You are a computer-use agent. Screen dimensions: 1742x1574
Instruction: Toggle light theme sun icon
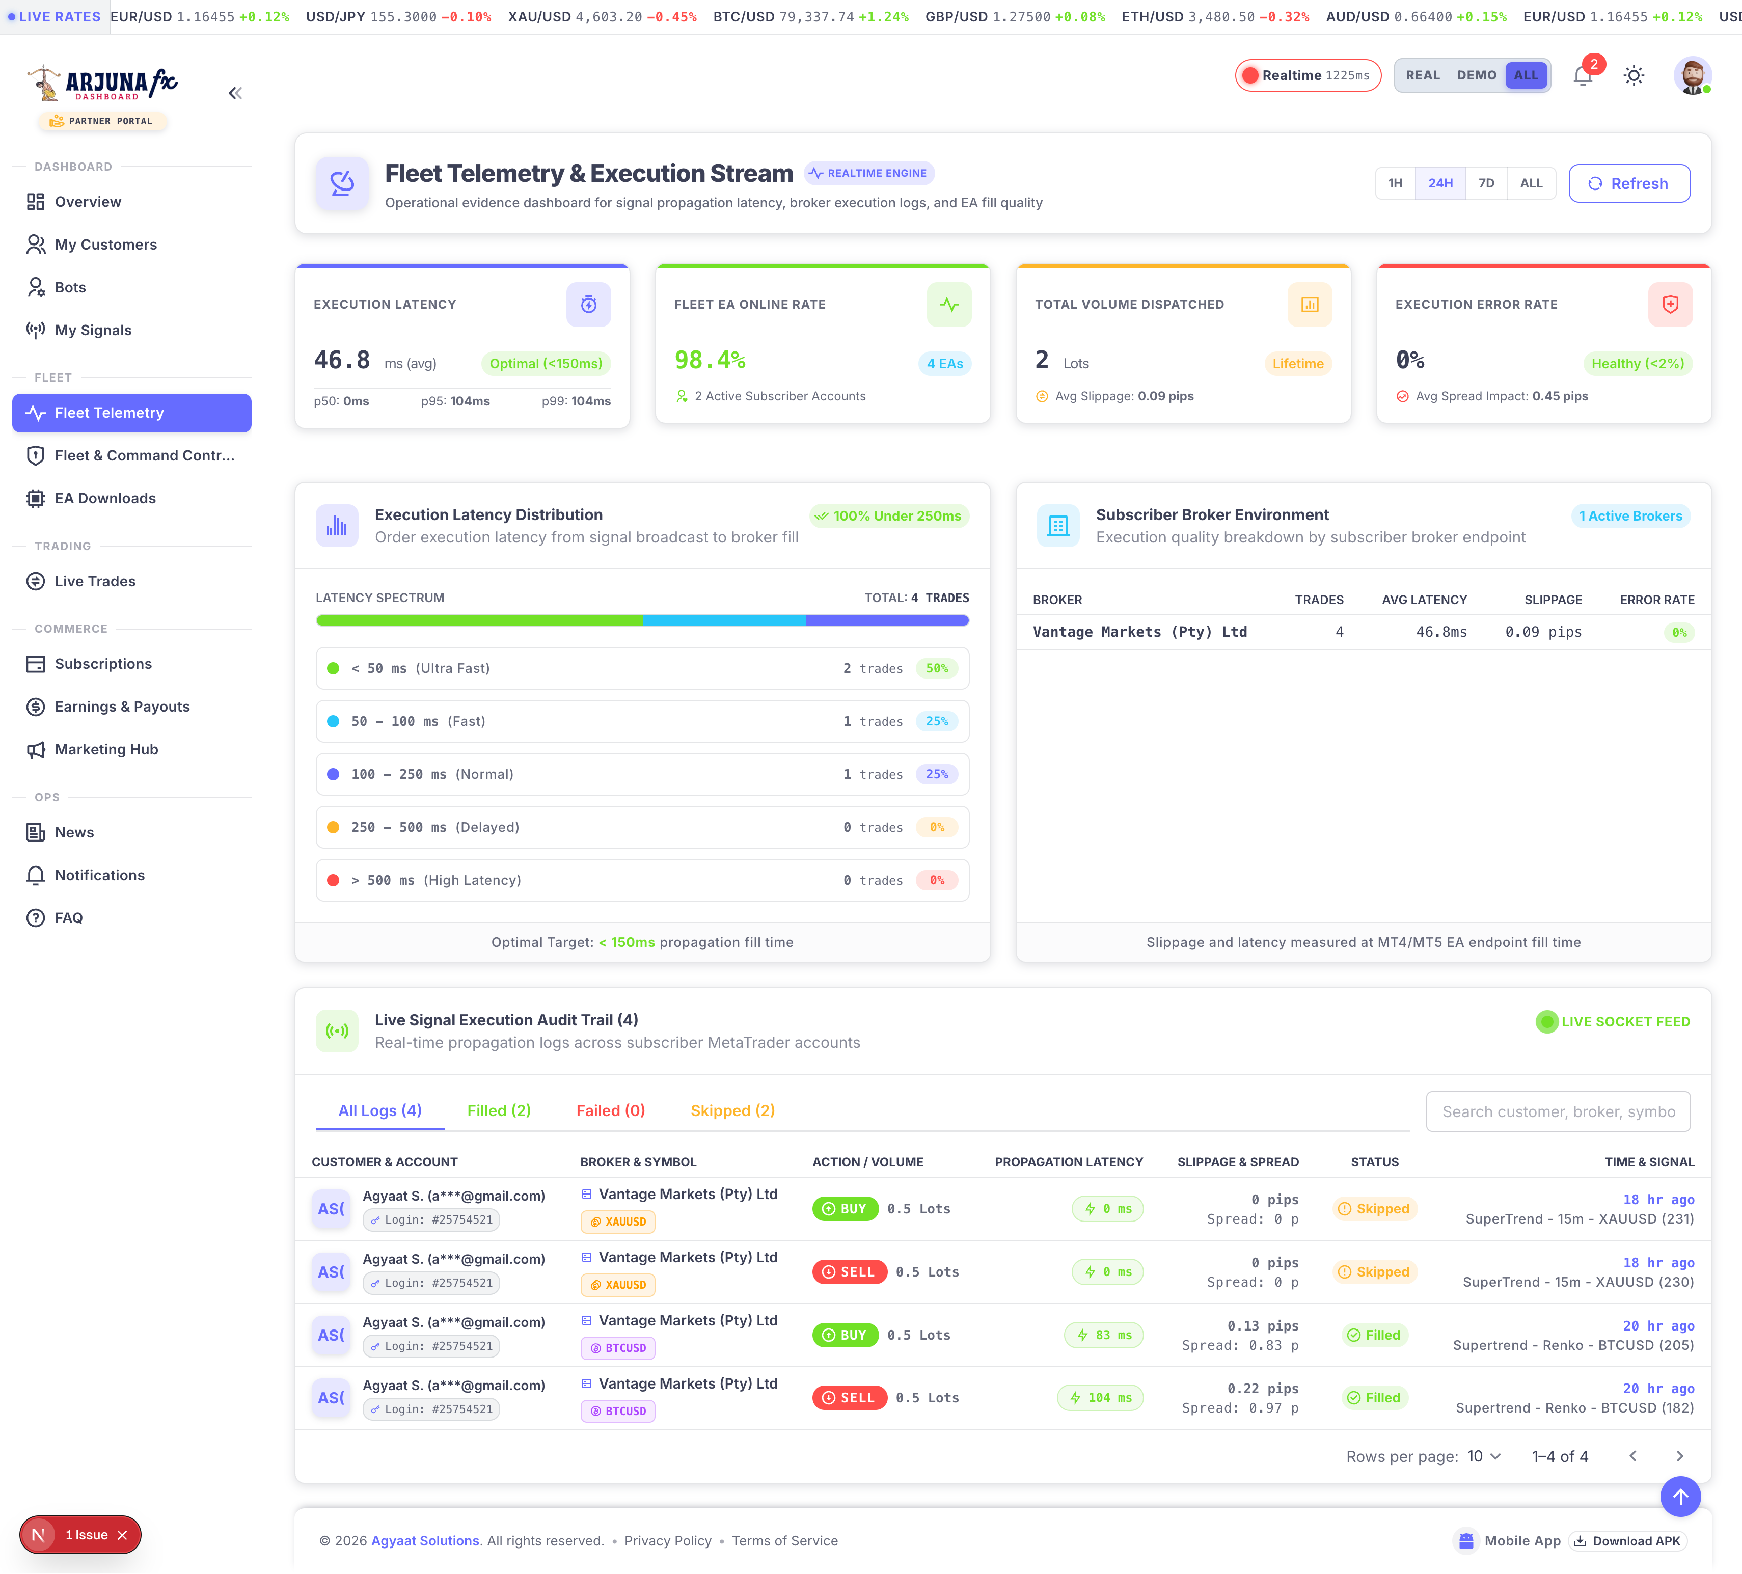pos(1633,76)
